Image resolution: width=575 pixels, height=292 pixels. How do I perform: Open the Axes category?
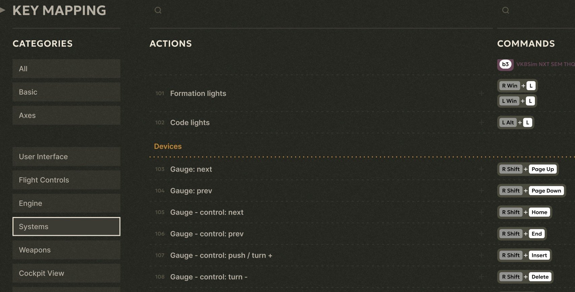[x=66, y=115]
